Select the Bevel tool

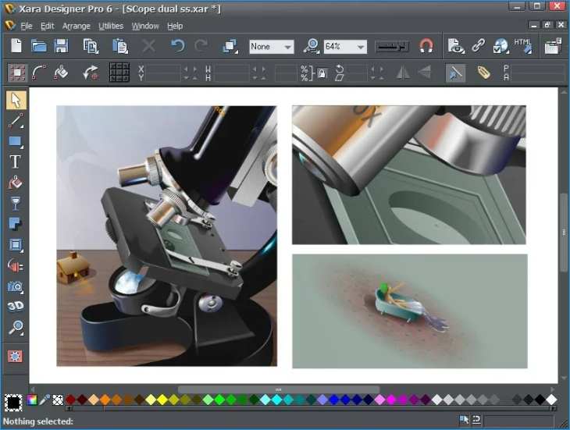tap(16, 245)
